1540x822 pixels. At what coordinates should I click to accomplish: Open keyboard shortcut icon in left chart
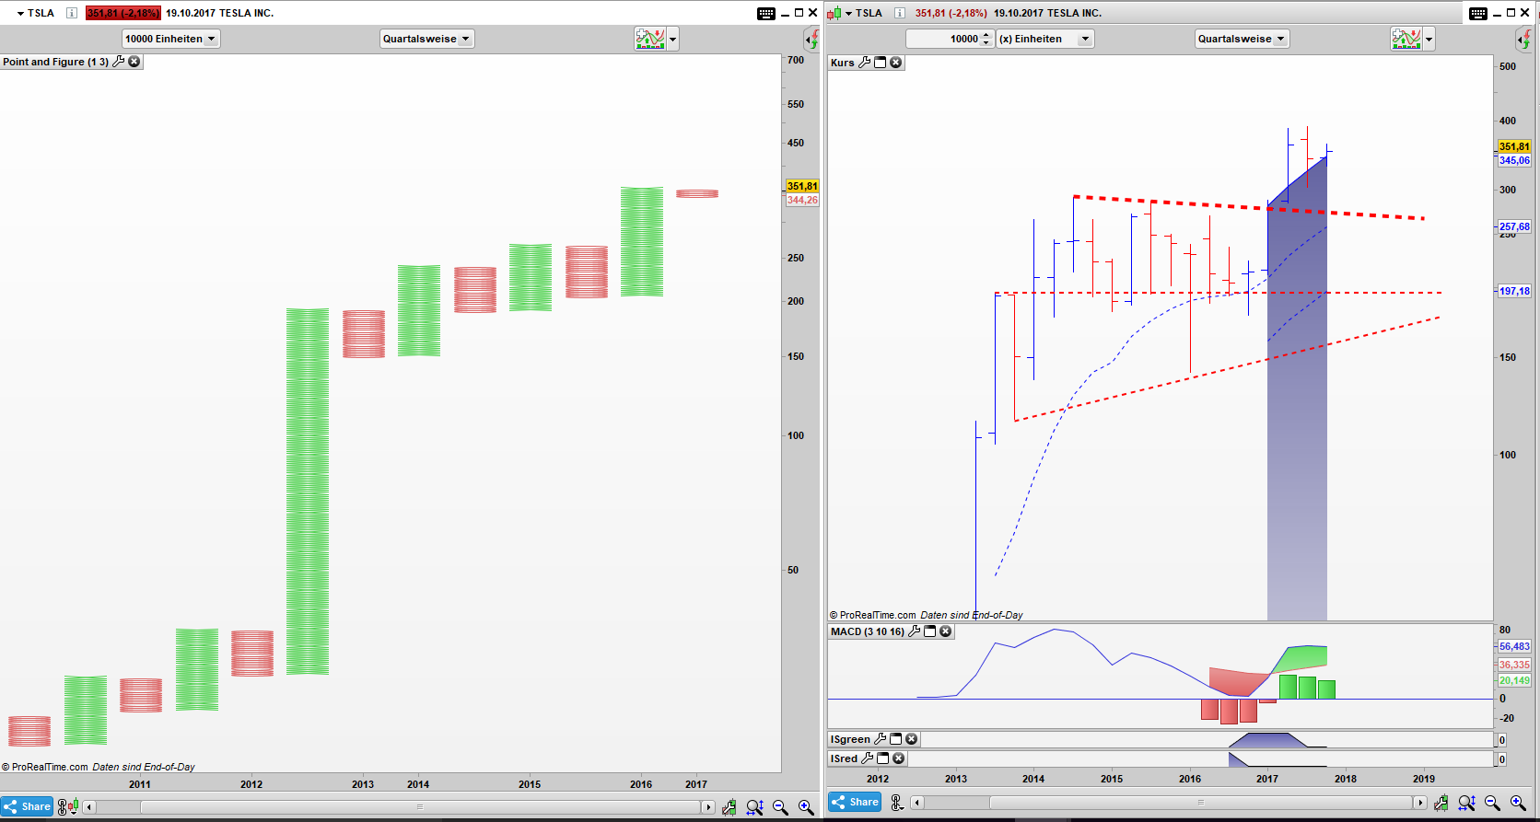pos(765,13)
